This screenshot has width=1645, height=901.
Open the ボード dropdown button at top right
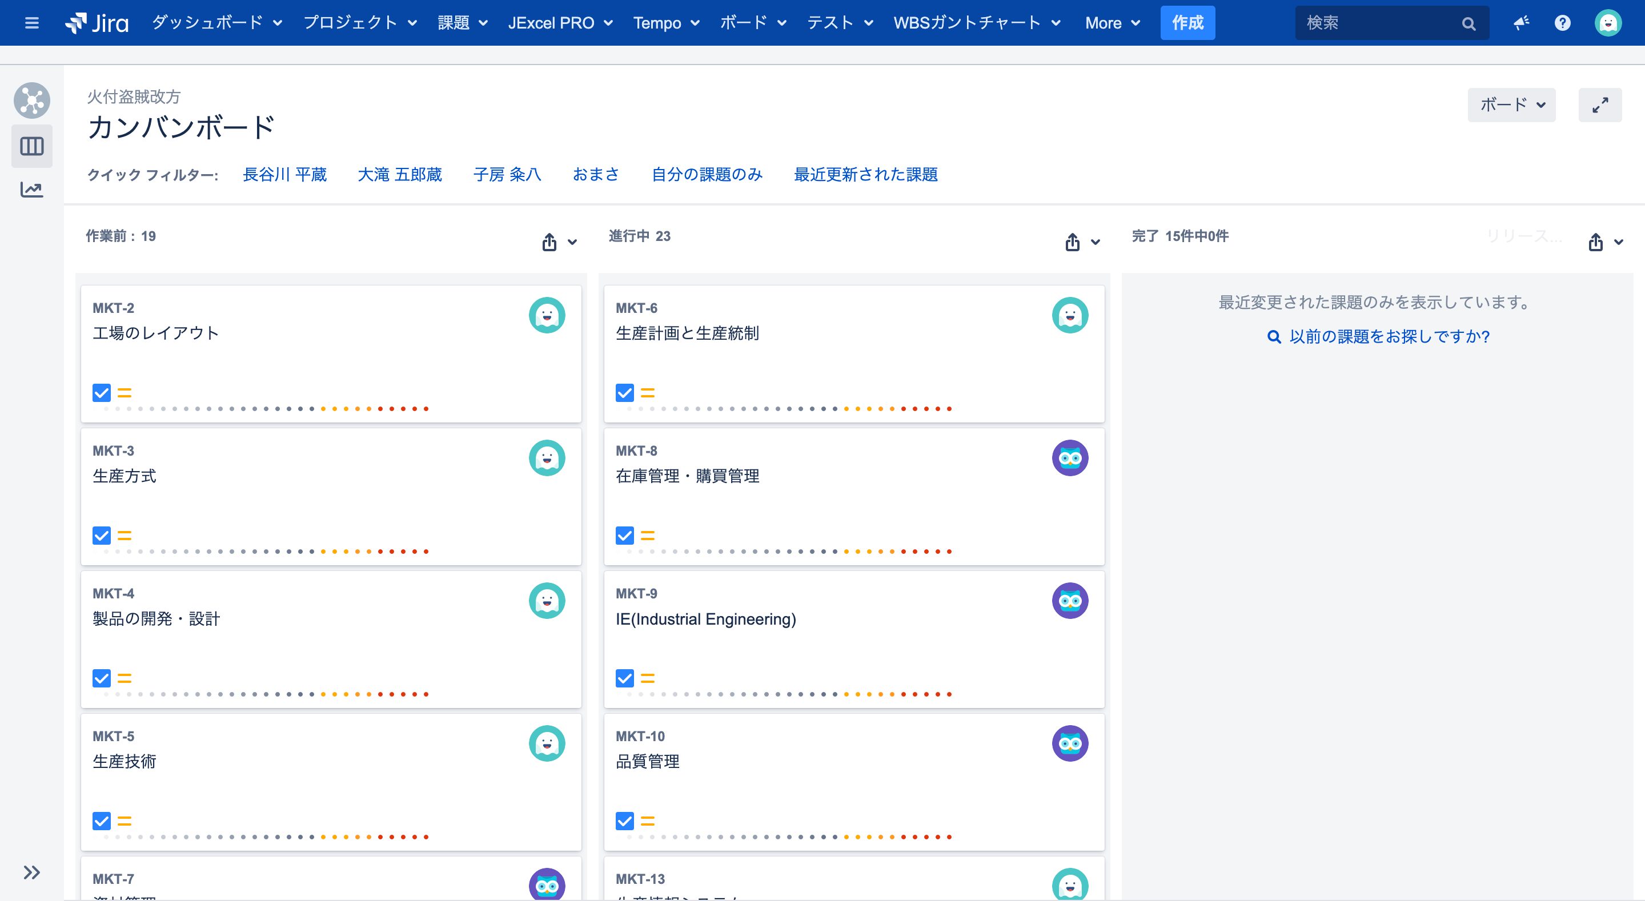click(1511, 104)
